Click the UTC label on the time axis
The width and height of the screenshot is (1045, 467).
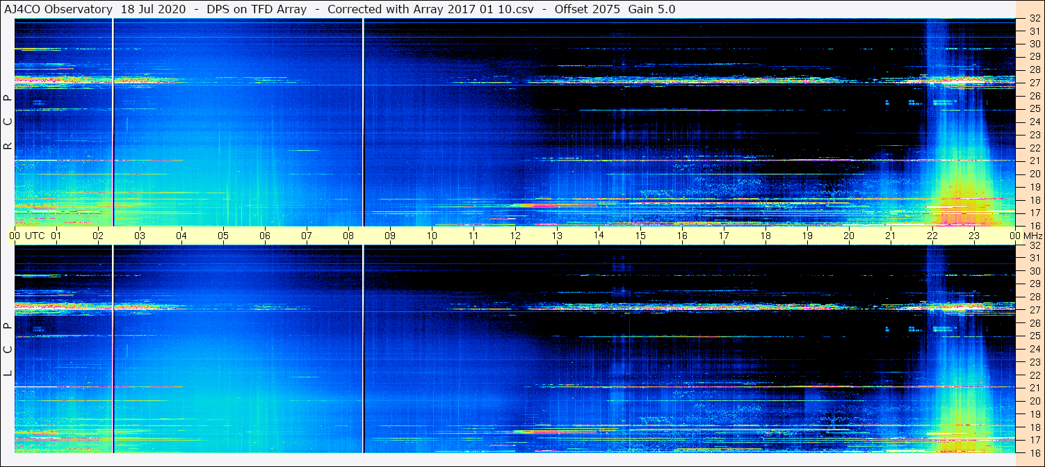click(x=35, y=236)
